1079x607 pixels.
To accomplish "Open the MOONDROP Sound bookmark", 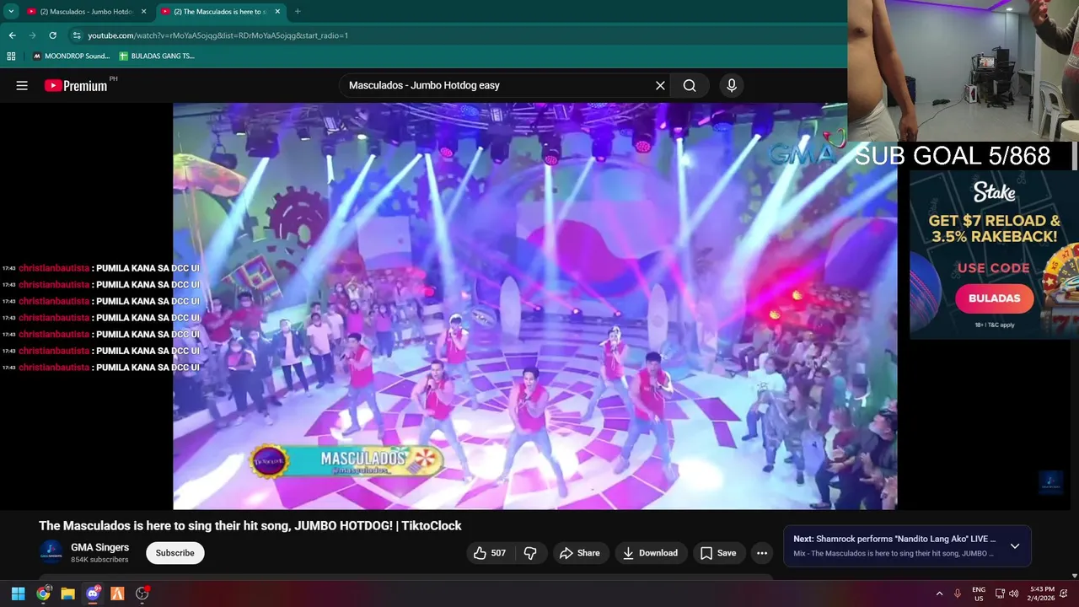I will click(71, 56).
